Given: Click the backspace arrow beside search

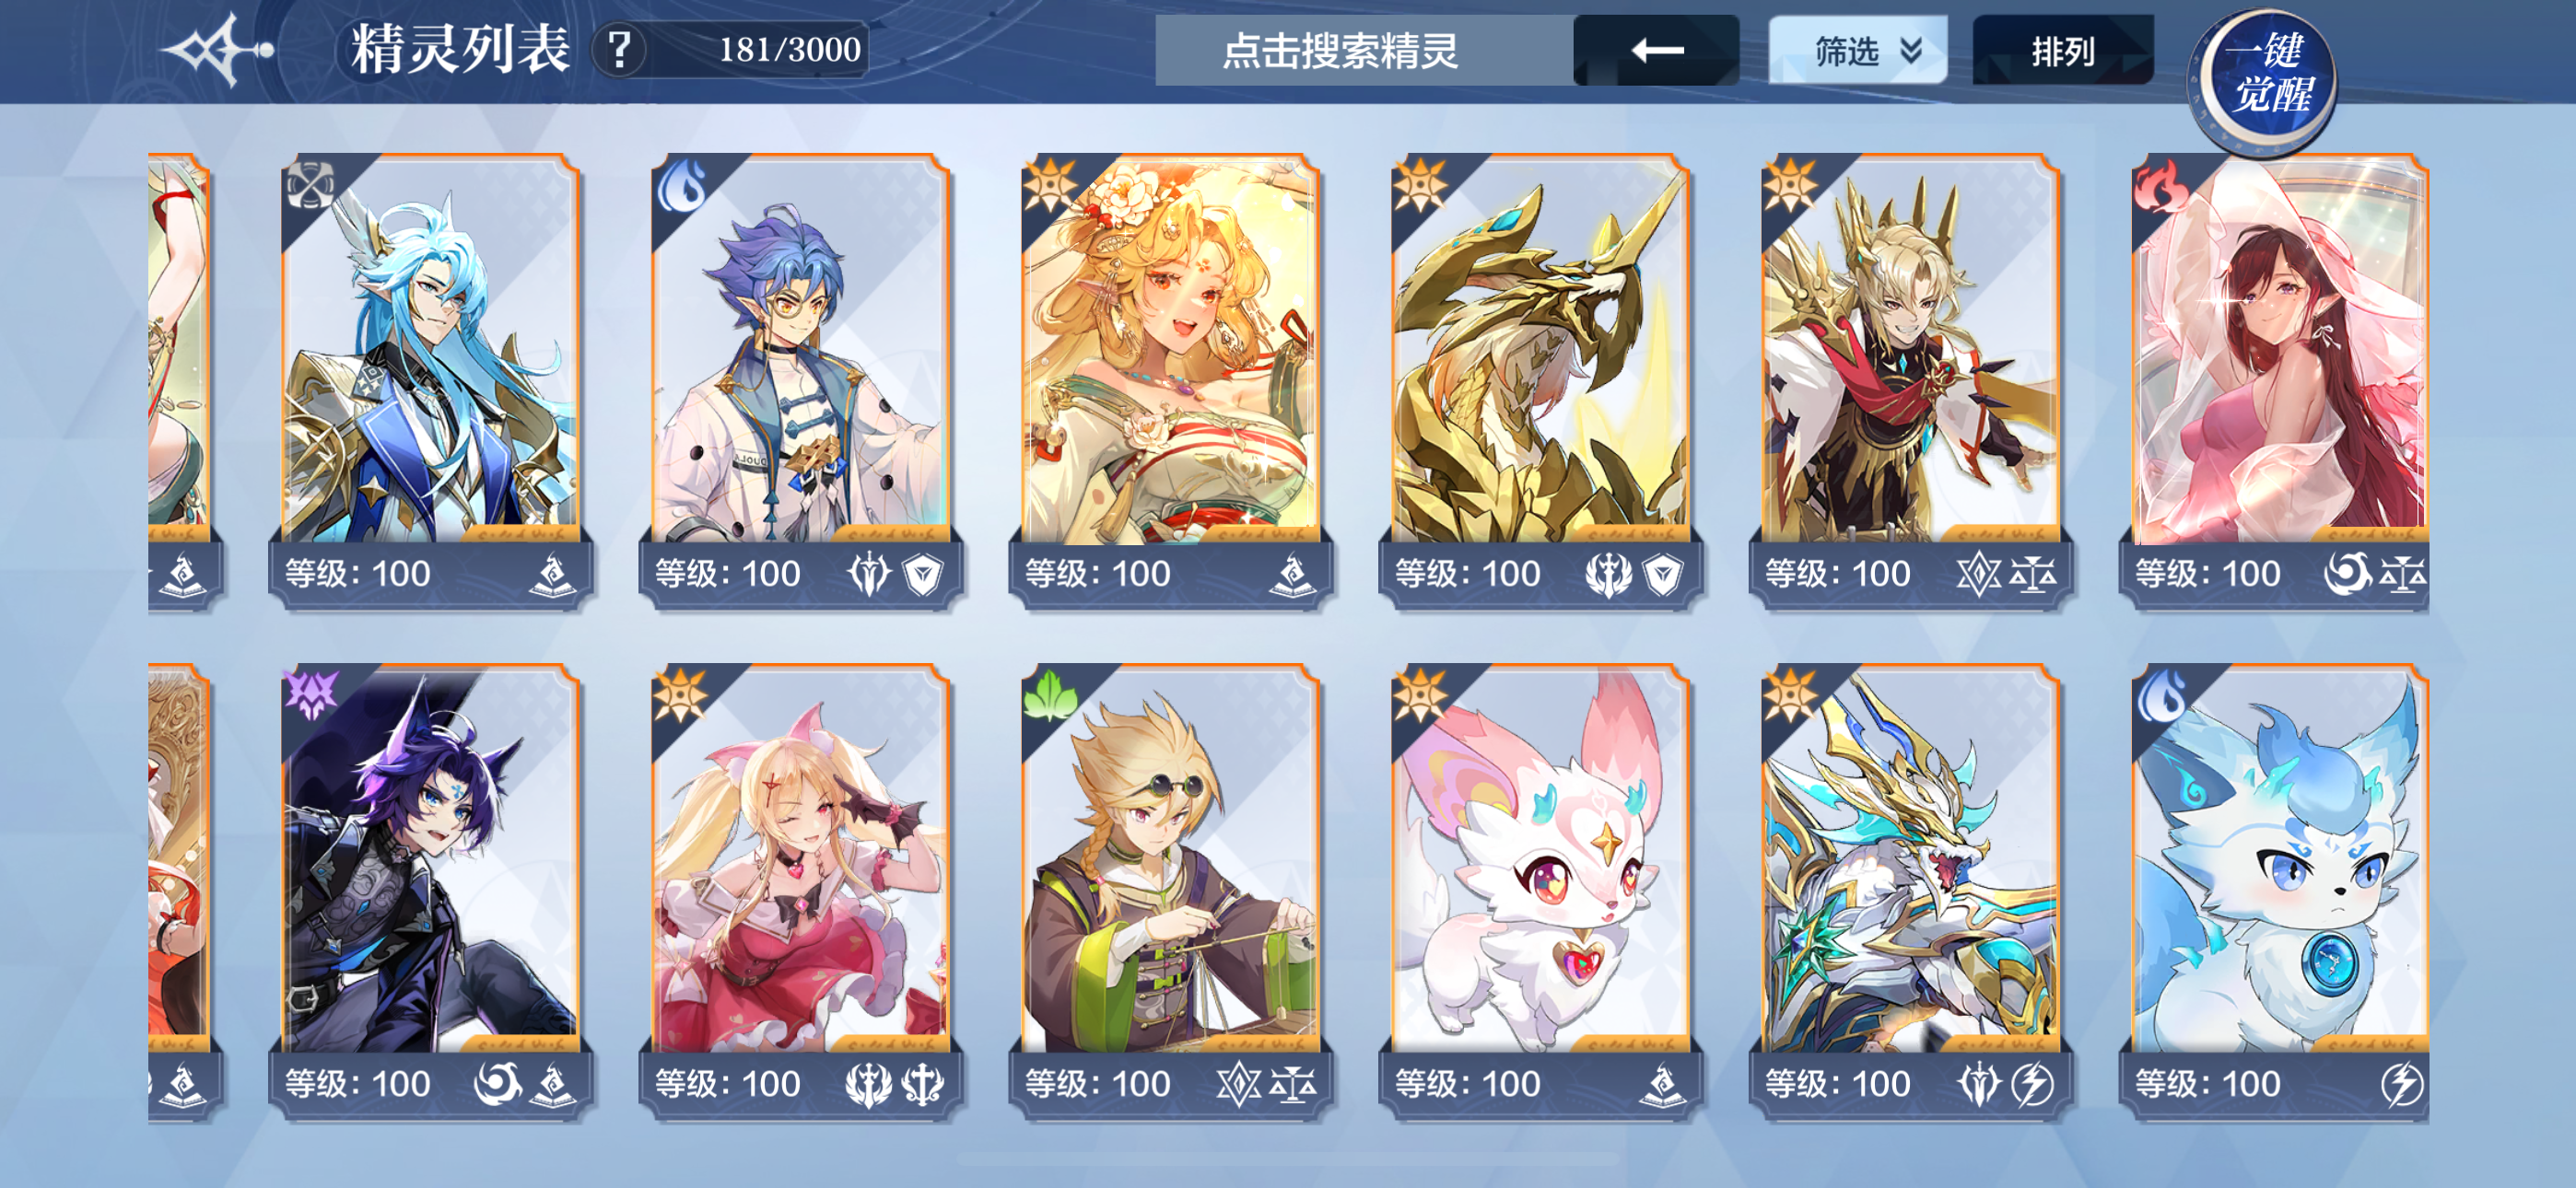Looking at the screenshot, I should click(1656, 50).
